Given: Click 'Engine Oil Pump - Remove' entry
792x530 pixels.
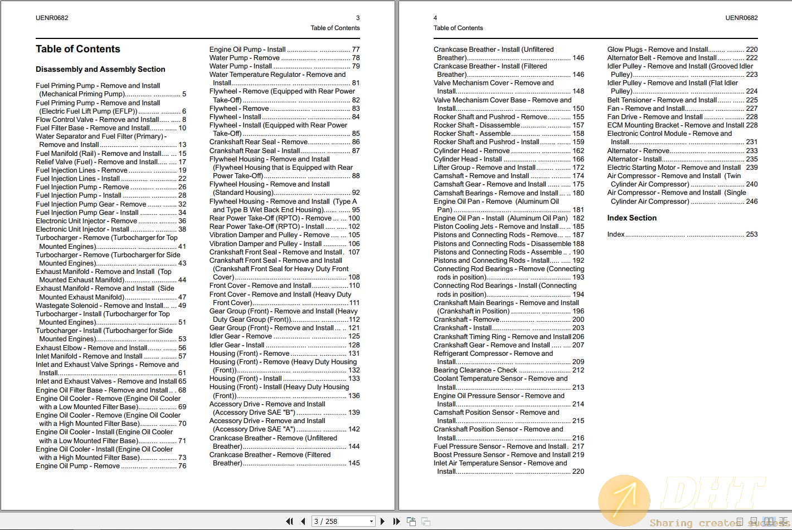Looking at the screenshot, I should point(111,465).
